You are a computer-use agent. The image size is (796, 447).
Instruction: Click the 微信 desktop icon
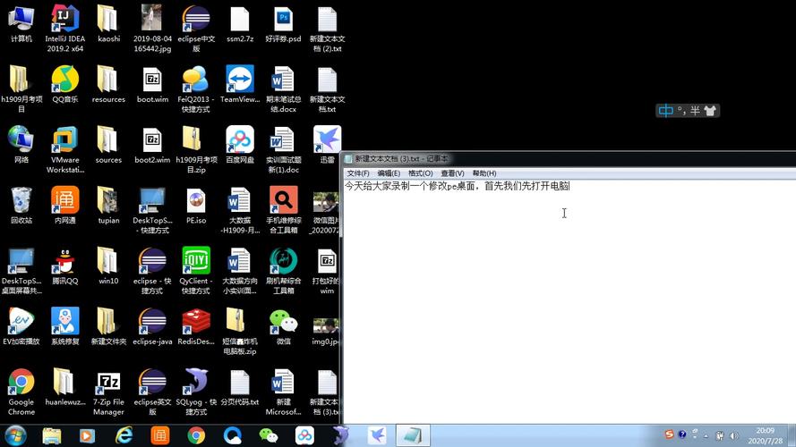[x=283, y=327]
